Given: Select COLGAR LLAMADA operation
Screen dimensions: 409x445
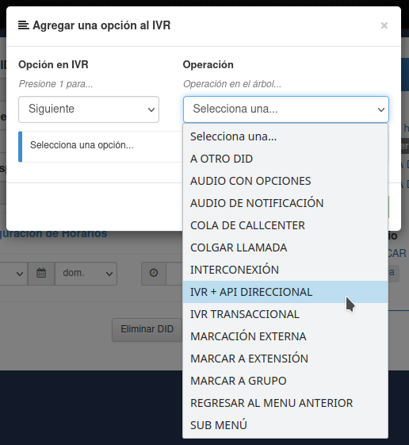Looking at the screenshot, I should (285, 247).
